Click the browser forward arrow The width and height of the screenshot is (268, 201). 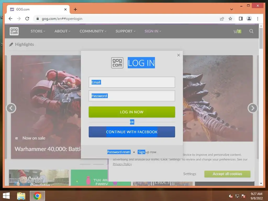(19, 19)
